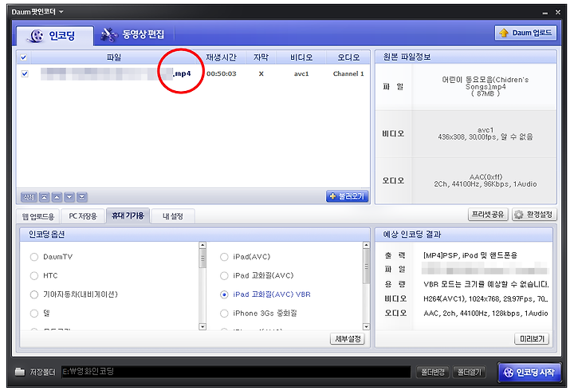Select the iPhone 3Gs 중화질 radio option
This screenshot has width=574, height=391.
[224, 314]
